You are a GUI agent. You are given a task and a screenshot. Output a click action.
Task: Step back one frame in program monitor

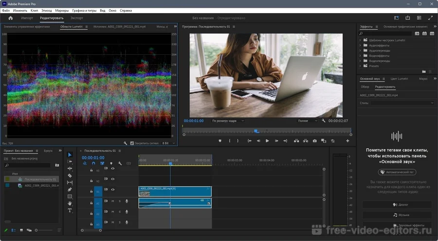click(258, 141)
